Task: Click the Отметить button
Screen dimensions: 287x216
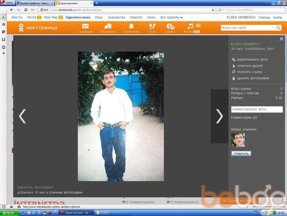Action: (x=241, y=153)
